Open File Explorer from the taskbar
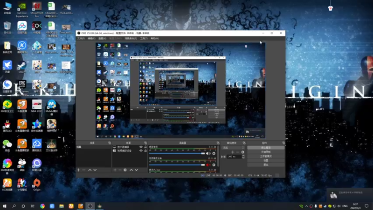This screenshot has width=373, height=210. point(62,206)
